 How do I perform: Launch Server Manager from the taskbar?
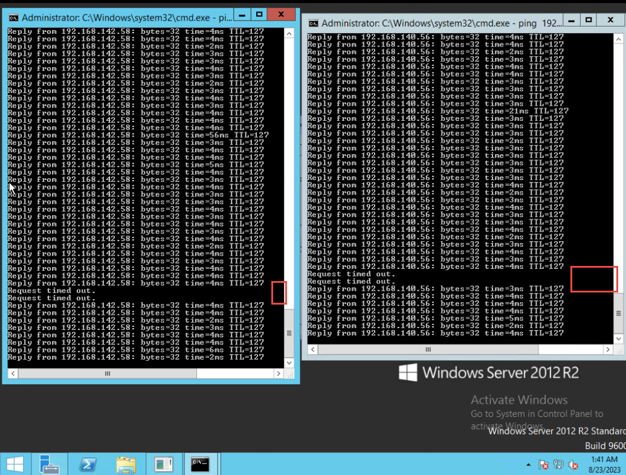[50, 464]
